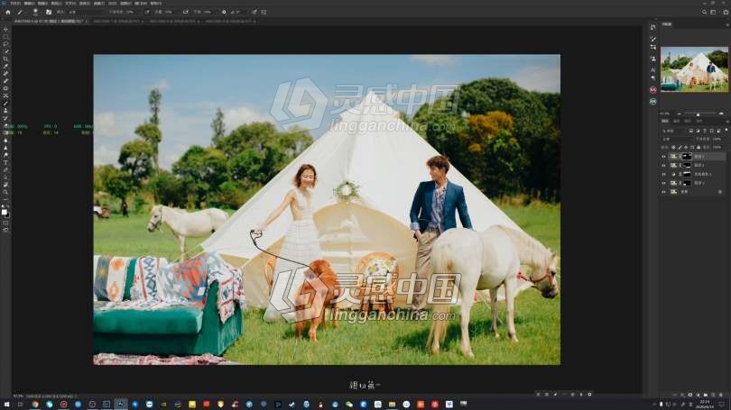Open the Windows Start button
731x410 pixels.
click(x=6, y=405)
